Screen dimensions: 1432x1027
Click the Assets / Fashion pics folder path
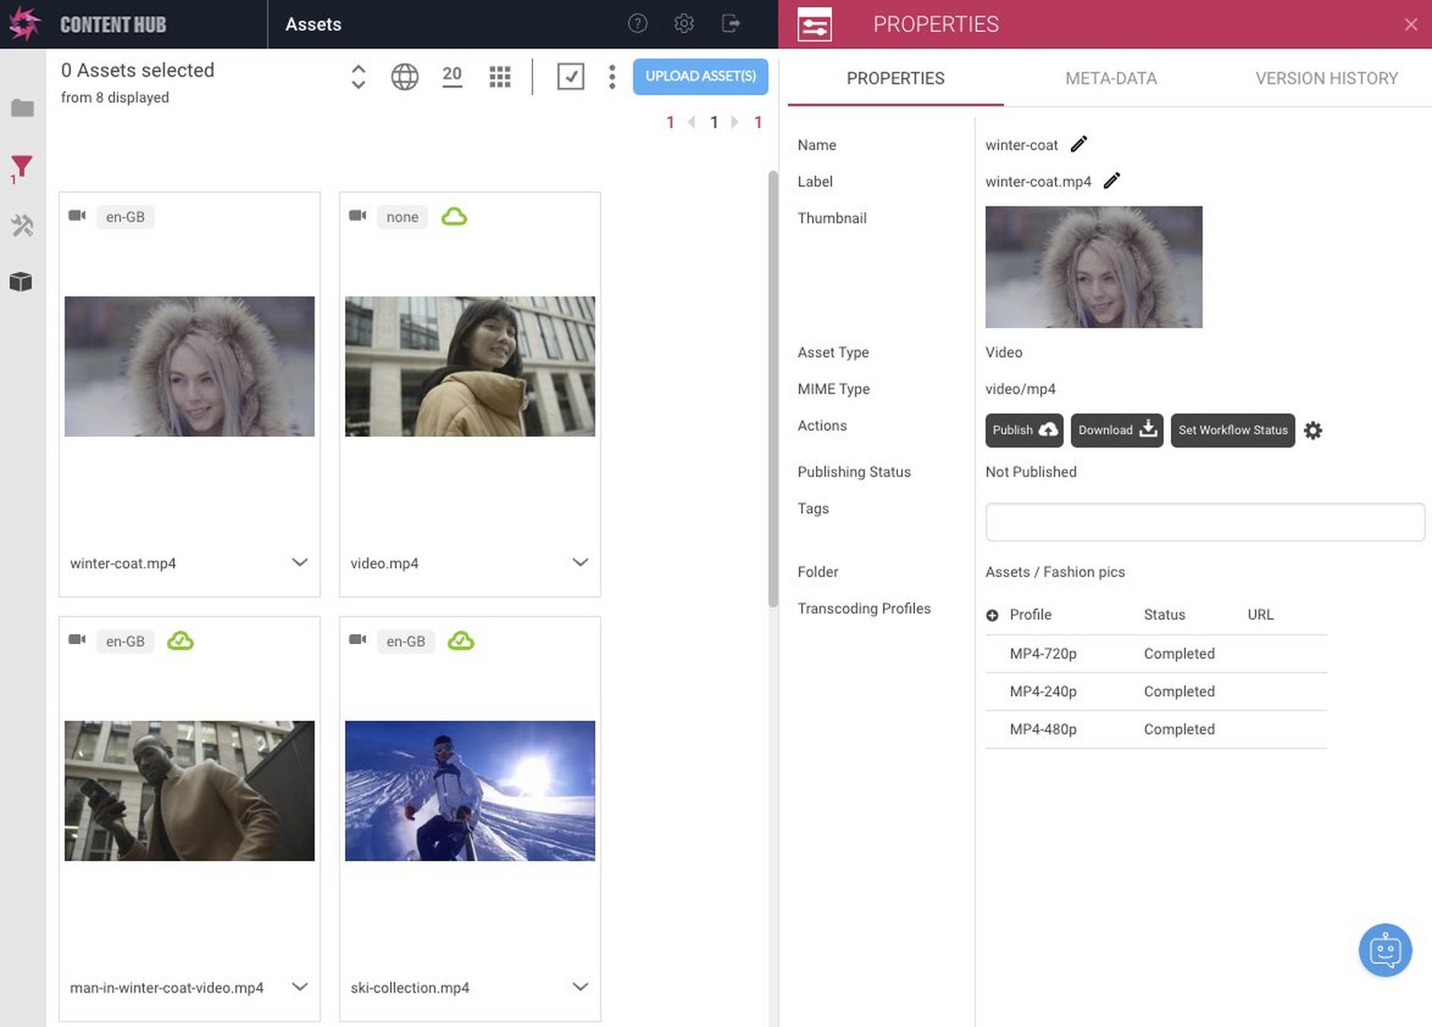[x=1054, y=572]
